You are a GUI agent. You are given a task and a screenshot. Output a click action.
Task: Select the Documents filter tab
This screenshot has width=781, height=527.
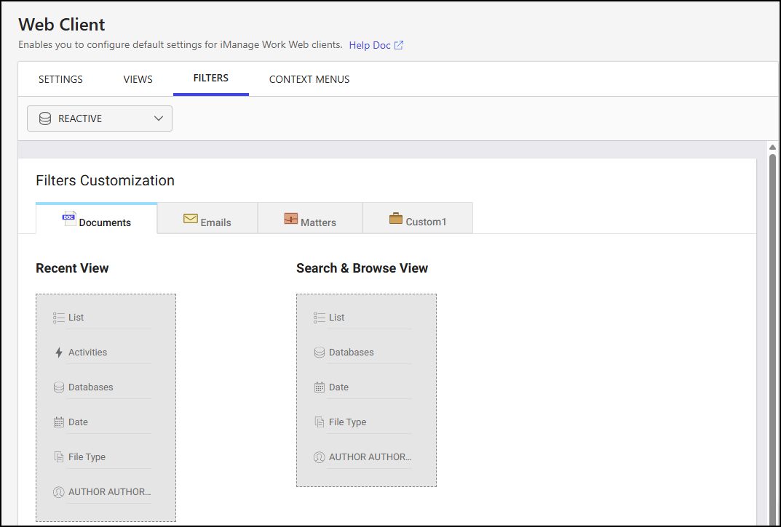pyautogui.click(x=97, y=219)
